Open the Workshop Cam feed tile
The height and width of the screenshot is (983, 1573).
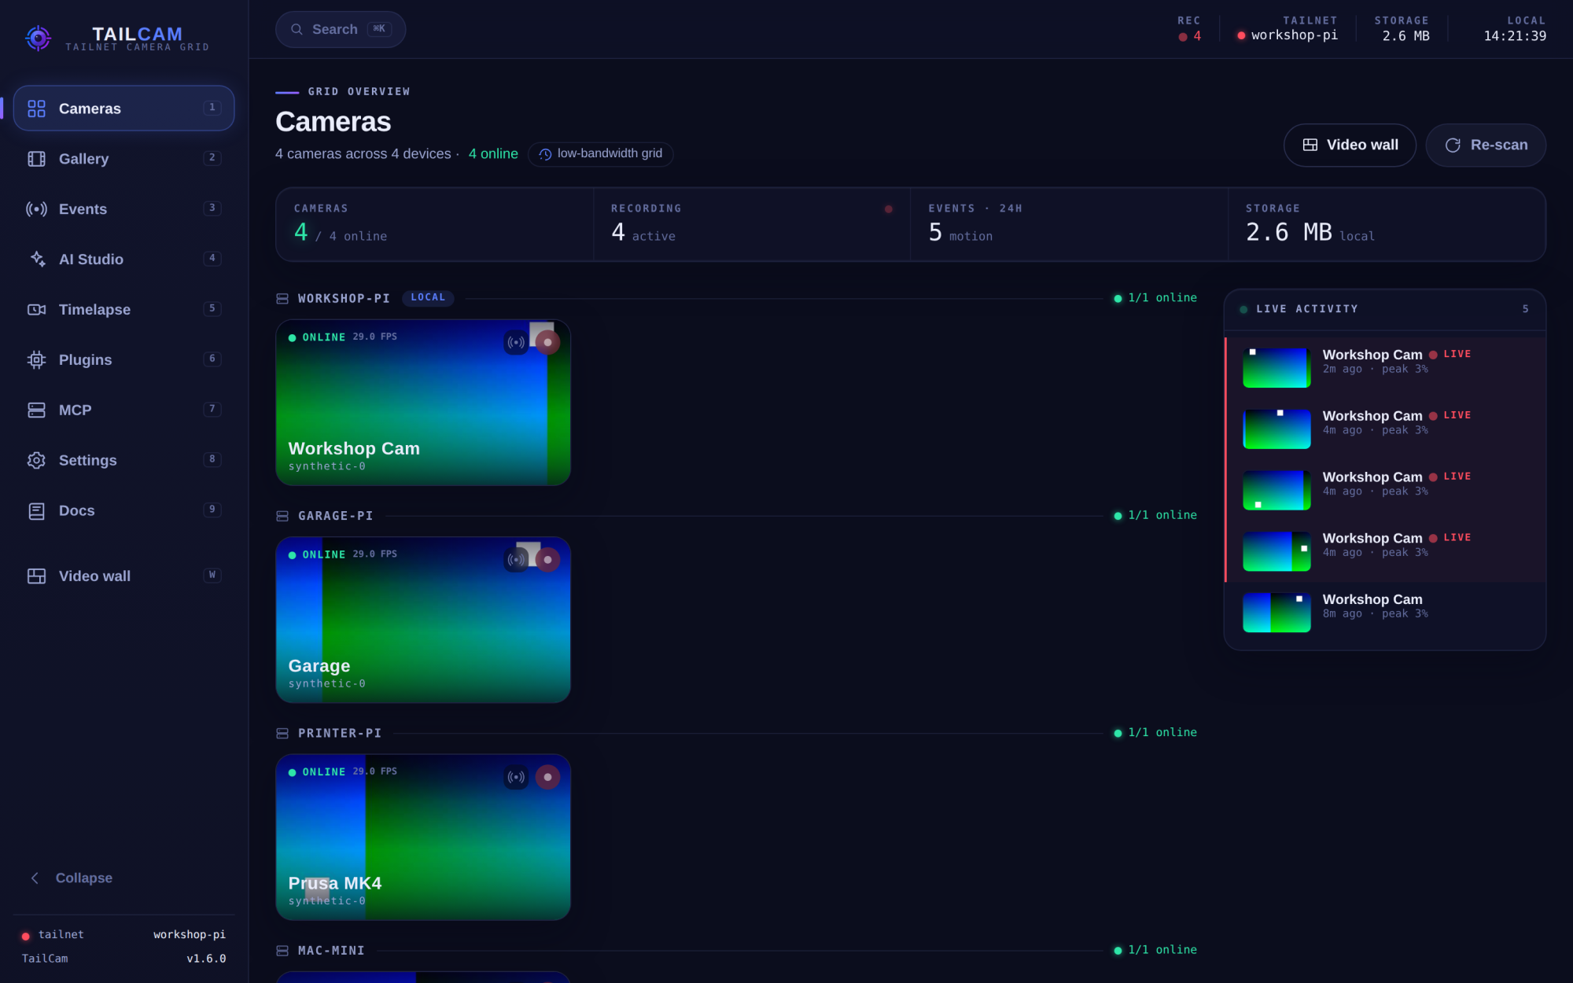pyautogui.click(x=423, y=403)
